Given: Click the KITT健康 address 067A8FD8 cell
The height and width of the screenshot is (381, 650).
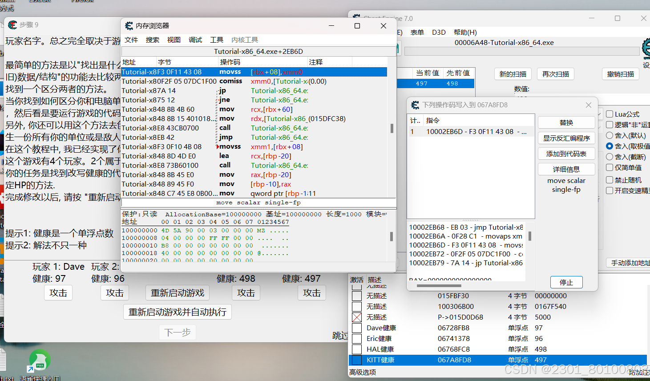Looking at the screenshot, I should [454, 360].
